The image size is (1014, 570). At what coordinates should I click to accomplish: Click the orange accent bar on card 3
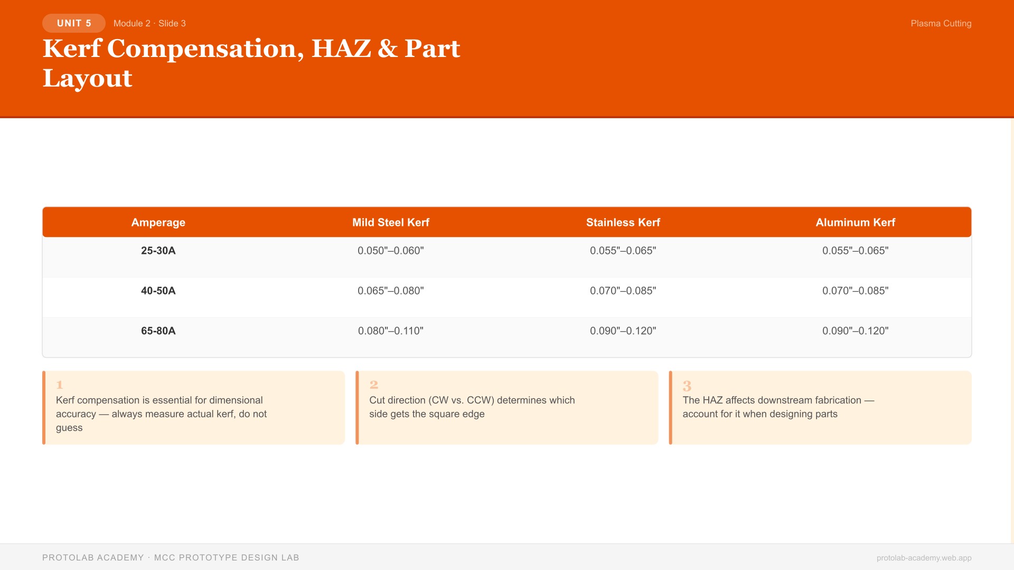(670, 407)
